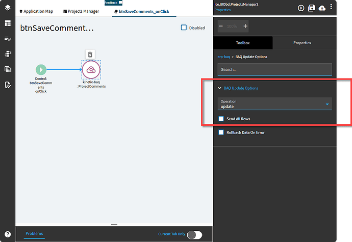The image size is (352, 242).
Task: Click the save disk icon in header
Action: pyautogui.click(x=311, y=8)
